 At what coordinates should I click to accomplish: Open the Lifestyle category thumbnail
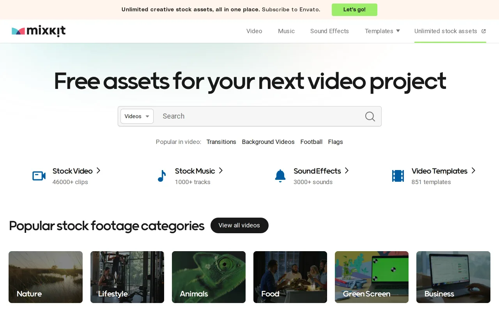coord(127,277)
